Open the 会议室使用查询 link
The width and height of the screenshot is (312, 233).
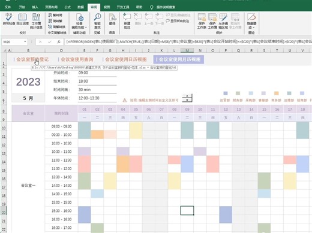tap(77, 59)
